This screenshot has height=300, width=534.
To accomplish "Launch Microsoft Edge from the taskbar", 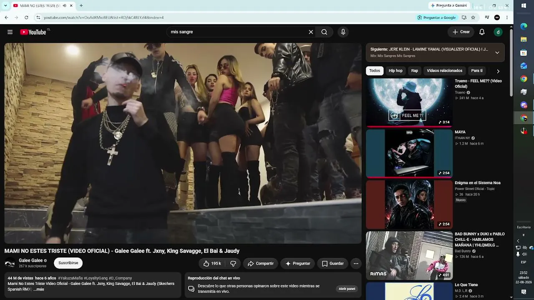I will tap(524, 27).
